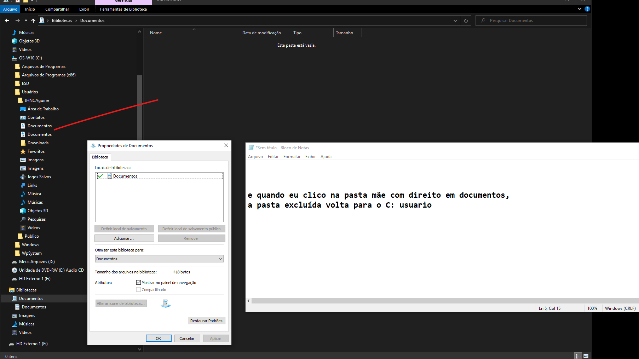The width and height of the screenshot is (639, 359).
Task: Click the Favoritos star icon
Action: pyautogui.click(x=23, y=151)
